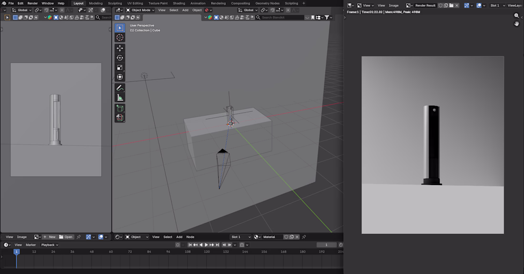Click the current frame number field

tap(326, 245)
